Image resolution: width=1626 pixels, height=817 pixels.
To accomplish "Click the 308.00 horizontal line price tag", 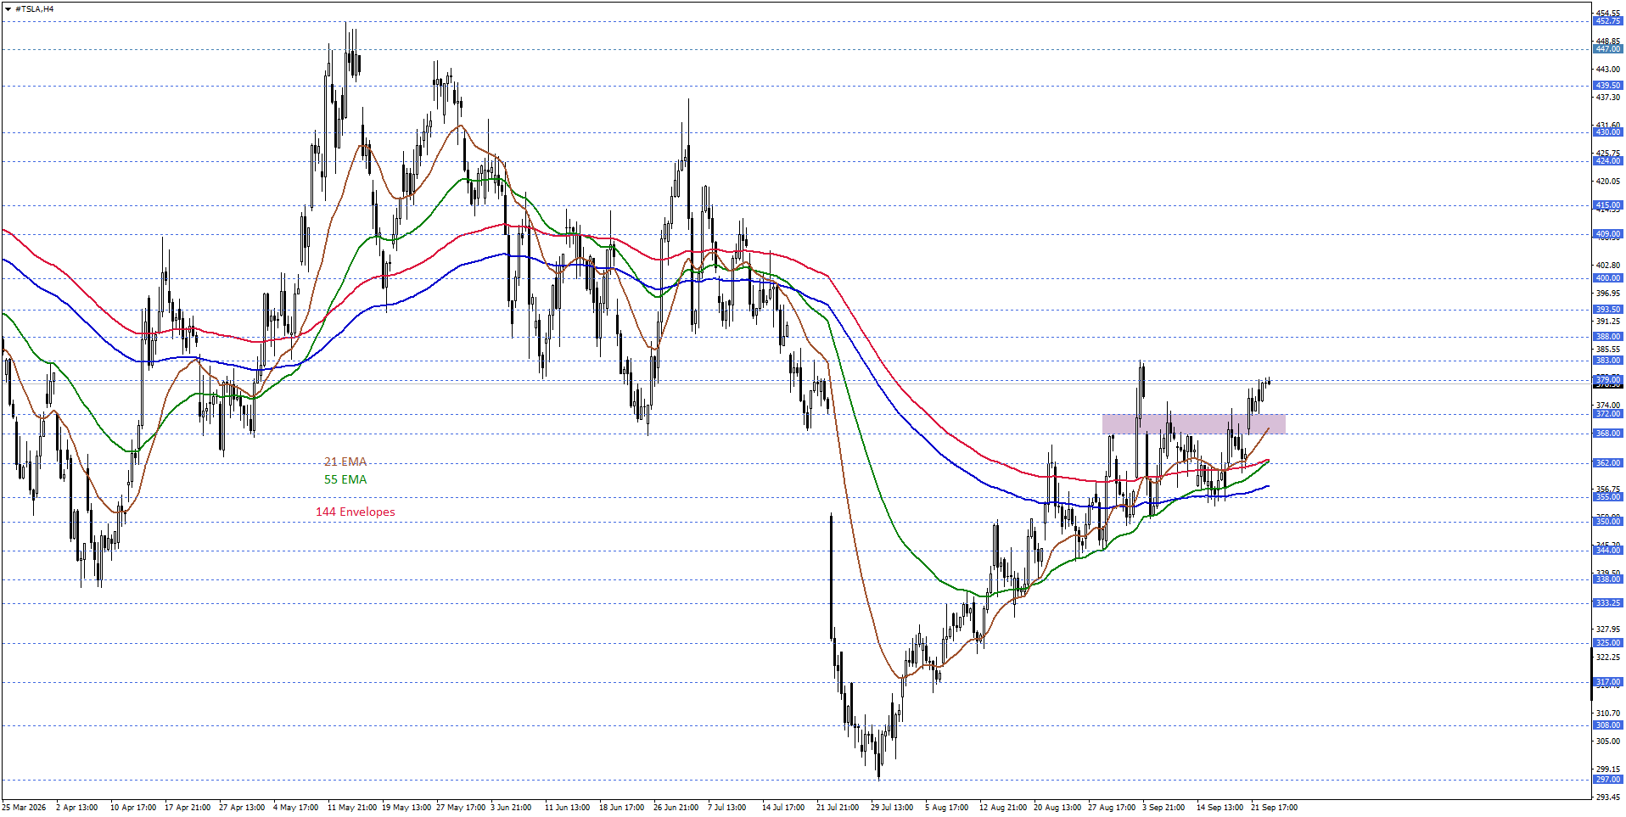I will (x=1608, y=725).
